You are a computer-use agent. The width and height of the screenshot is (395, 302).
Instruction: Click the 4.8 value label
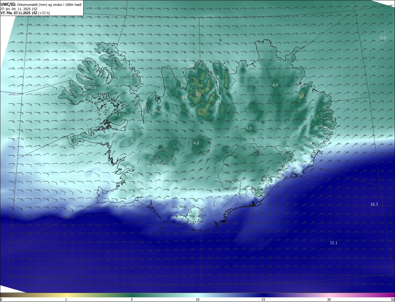(x=118, y=115)
